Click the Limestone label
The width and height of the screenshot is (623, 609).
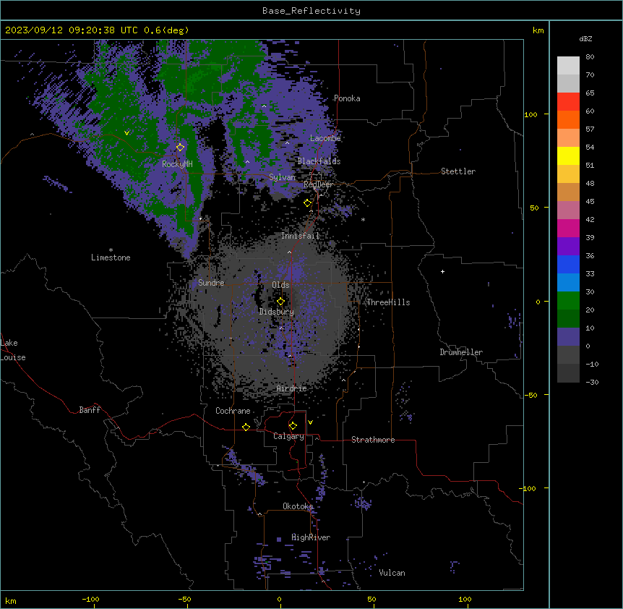pyautogui.click(x=111, y=257)
